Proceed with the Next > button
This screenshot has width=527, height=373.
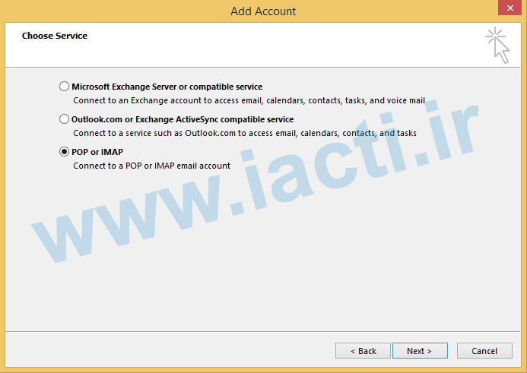coord(420,351)
